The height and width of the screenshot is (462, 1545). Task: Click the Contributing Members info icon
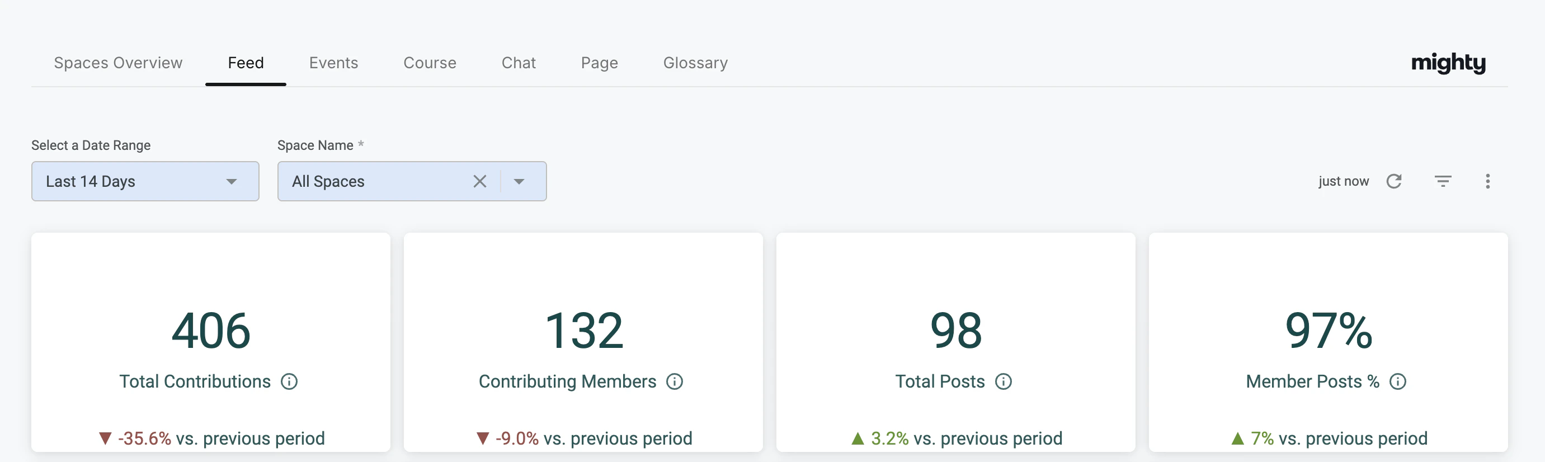pos(675,381)
